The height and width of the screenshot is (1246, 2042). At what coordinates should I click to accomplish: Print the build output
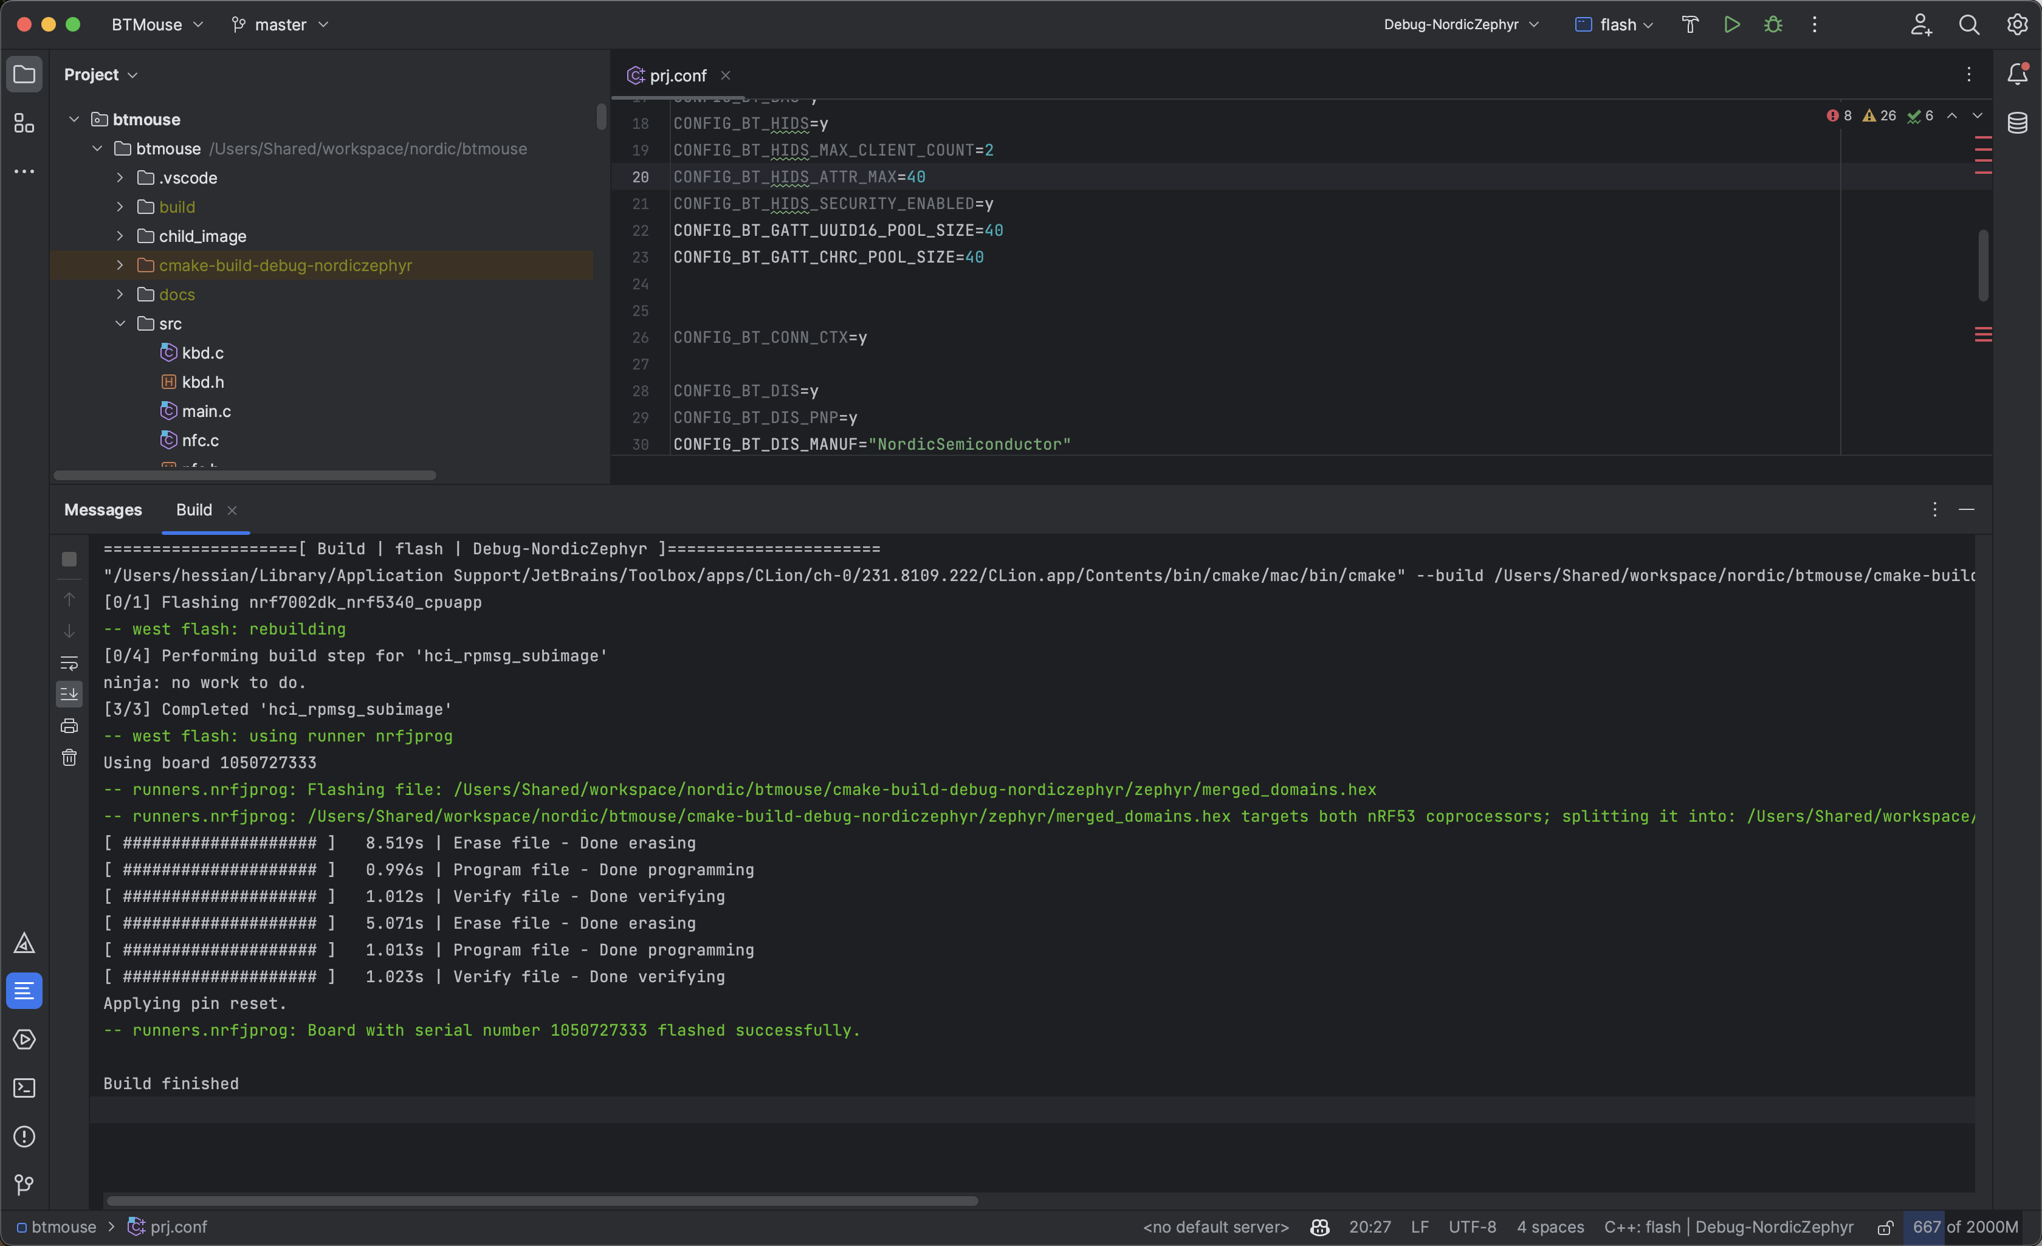tap(70, 726)
